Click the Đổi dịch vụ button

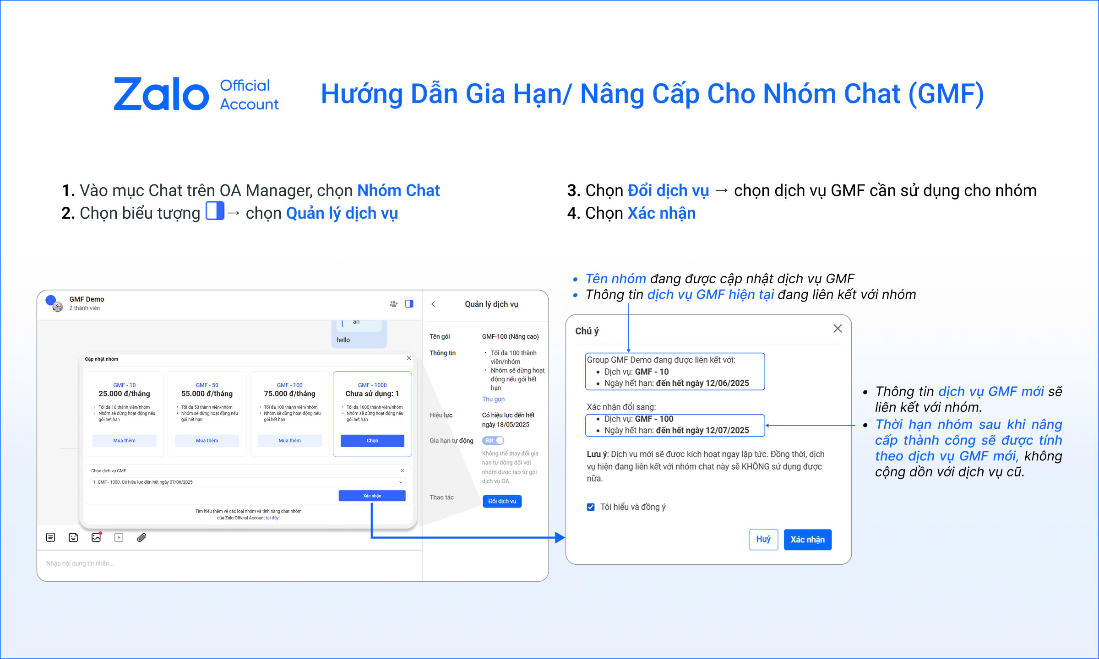tap(502, 501)
